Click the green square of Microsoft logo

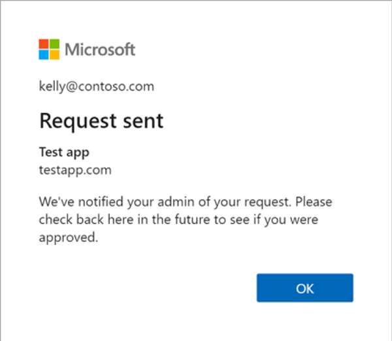point(54,44)
